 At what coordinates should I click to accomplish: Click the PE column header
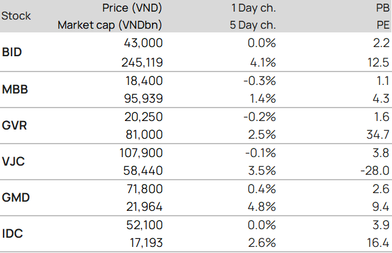pyautogui.click(x=383, y=25)
